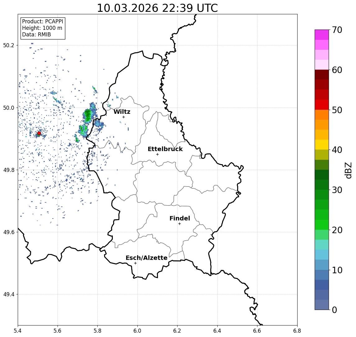The width and height of the screenshot is (356, 337).
Task: Click the Findel station cross marker
Action: 179,224
